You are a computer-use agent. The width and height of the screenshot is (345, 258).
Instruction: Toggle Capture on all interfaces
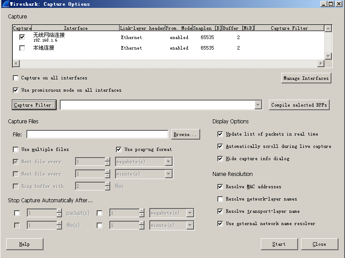pos(16,78)
